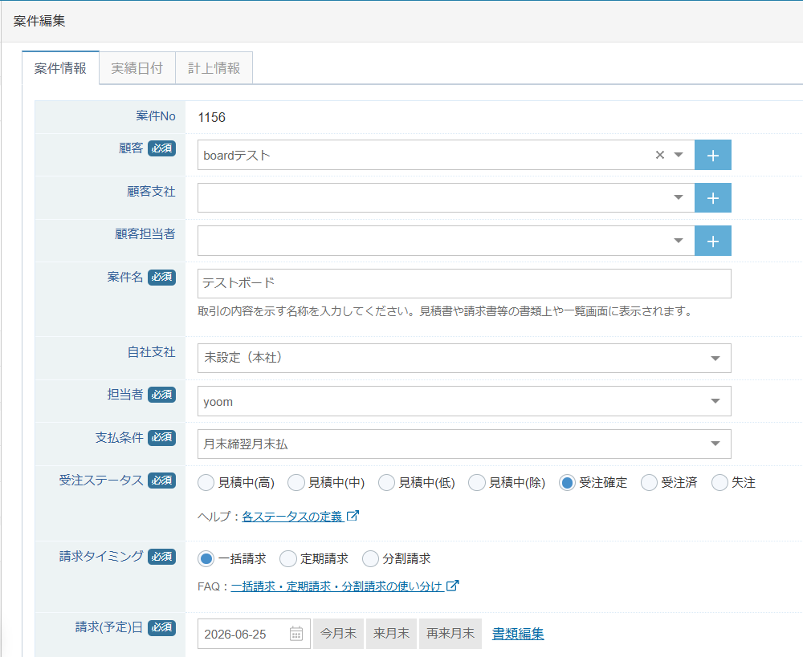Click the 案件名 hint text about 取引の内容
This screenshot has width=803, height=657.
[x=446, y=311]
